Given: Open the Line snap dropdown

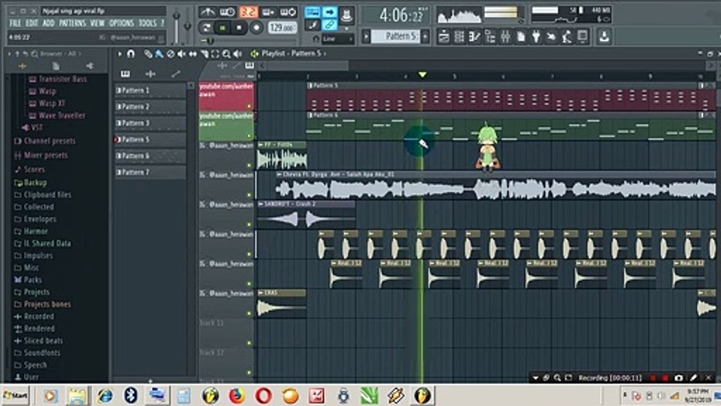Looking at the screenshot, I should [x=338, y=39].
